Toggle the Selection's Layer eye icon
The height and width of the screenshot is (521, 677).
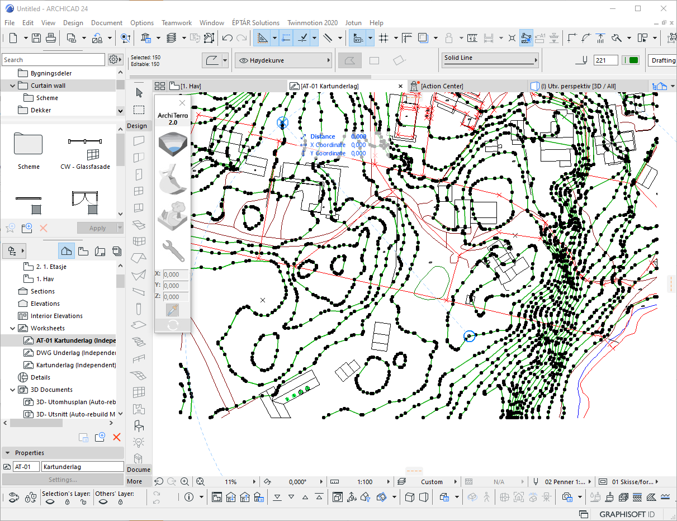[50, 502]
